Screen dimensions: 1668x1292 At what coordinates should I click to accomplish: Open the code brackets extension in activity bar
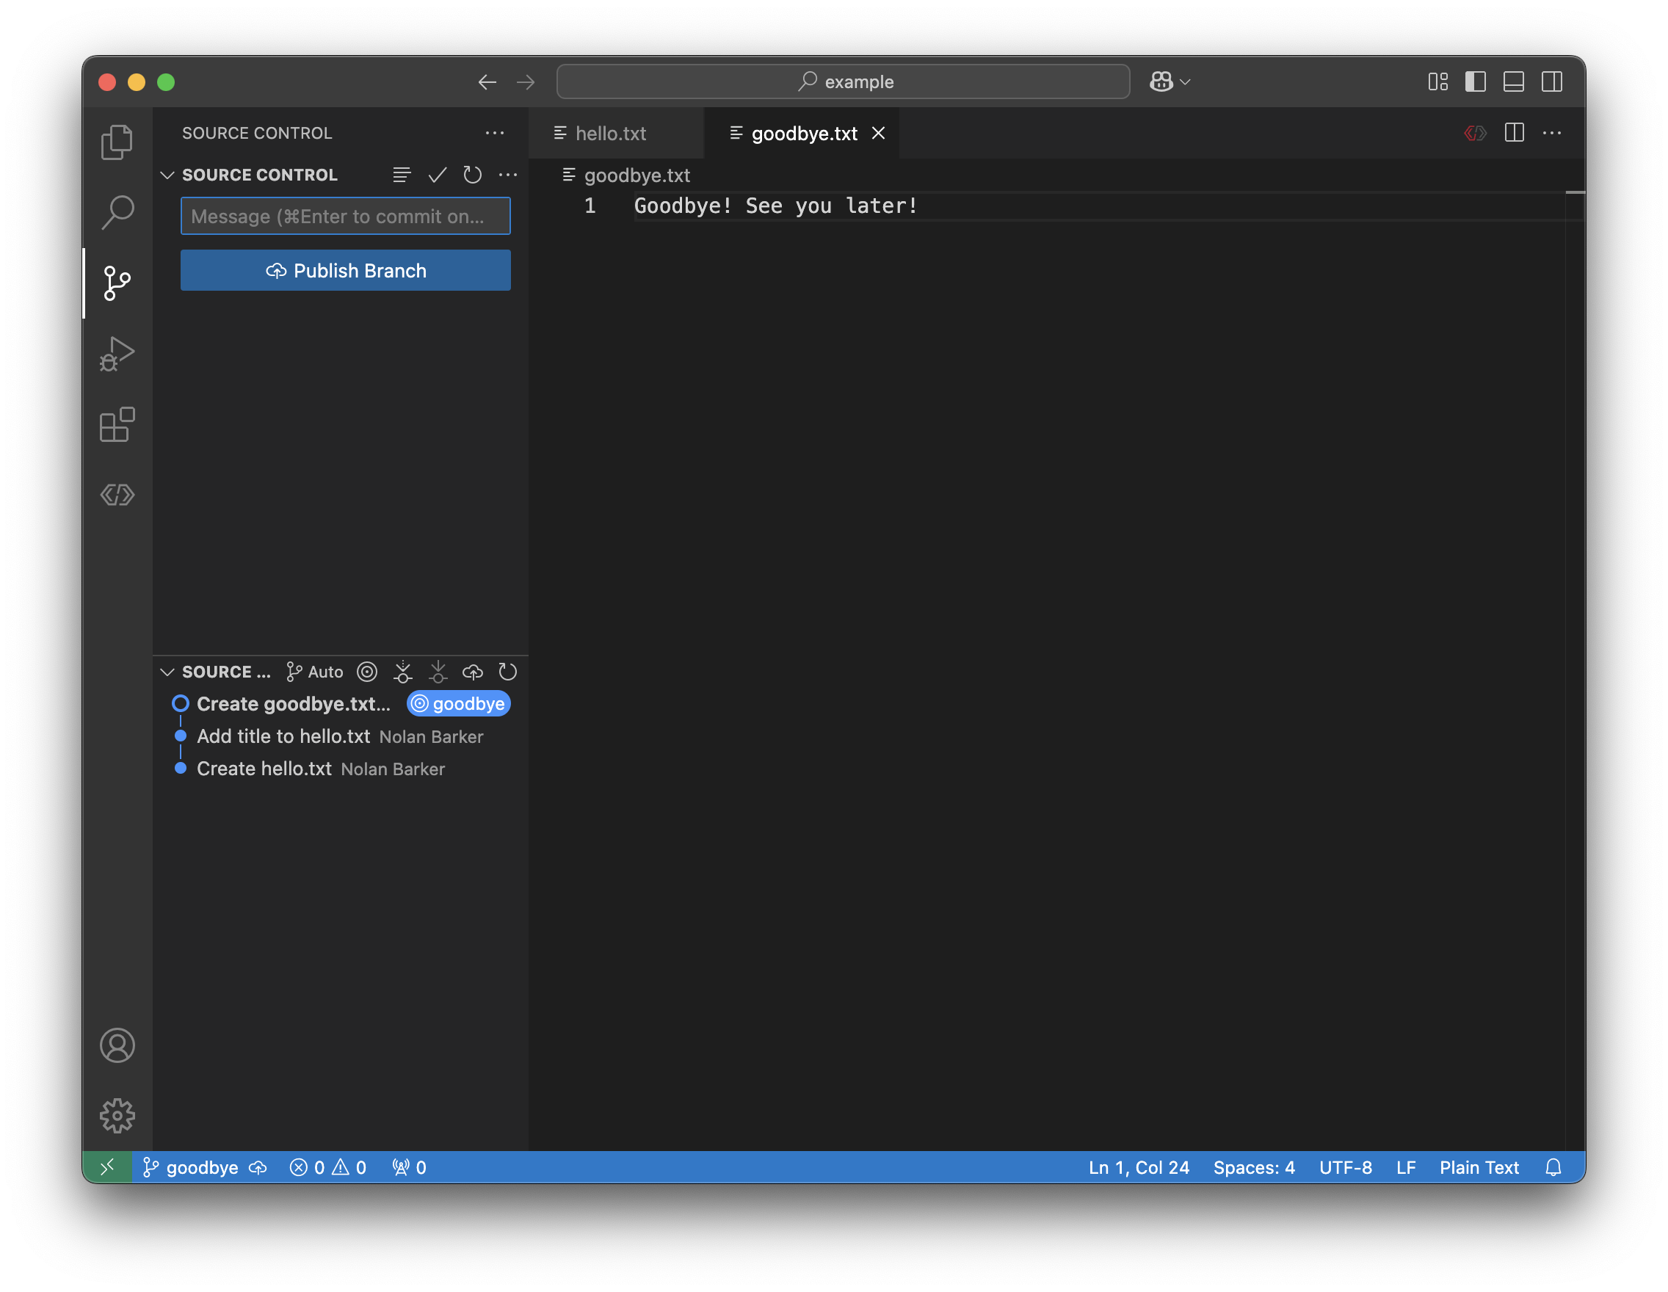[117, 495]
